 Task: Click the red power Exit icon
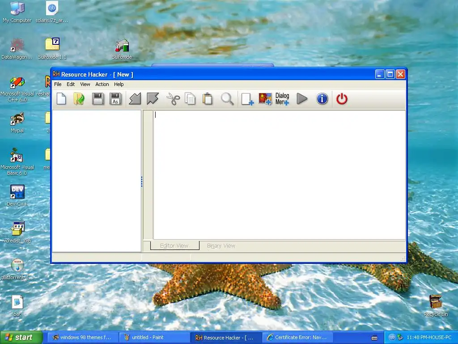(x=342, y=99)
